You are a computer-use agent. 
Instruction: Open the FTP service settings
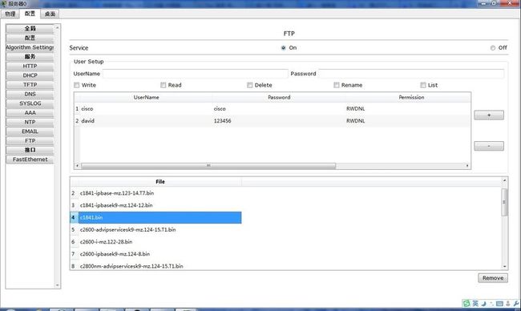click(30, 140)
